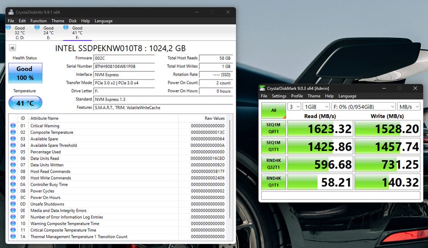Click status orb for Number of Error Information Log Entries
The width and height of the screenshot is (428, 248).
13,217
